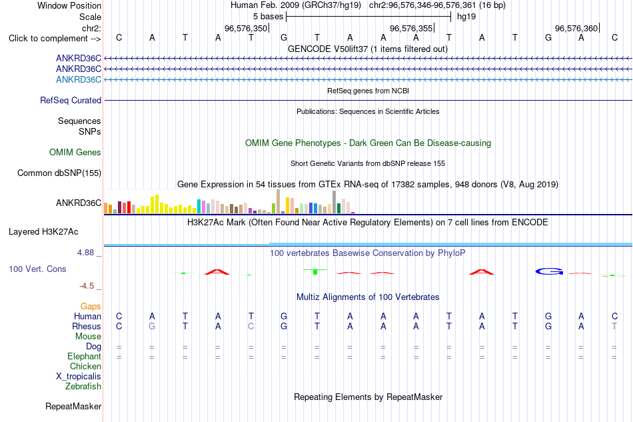This screenshot has height=422, width=633.
Task: Click 'Publications: Sequences in Scientific Articles' title
Action: coord(368,111)
